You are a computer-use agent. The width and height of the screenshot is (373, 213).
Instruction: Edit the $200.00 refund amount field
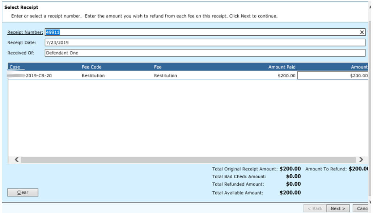[x=333, y=76]
